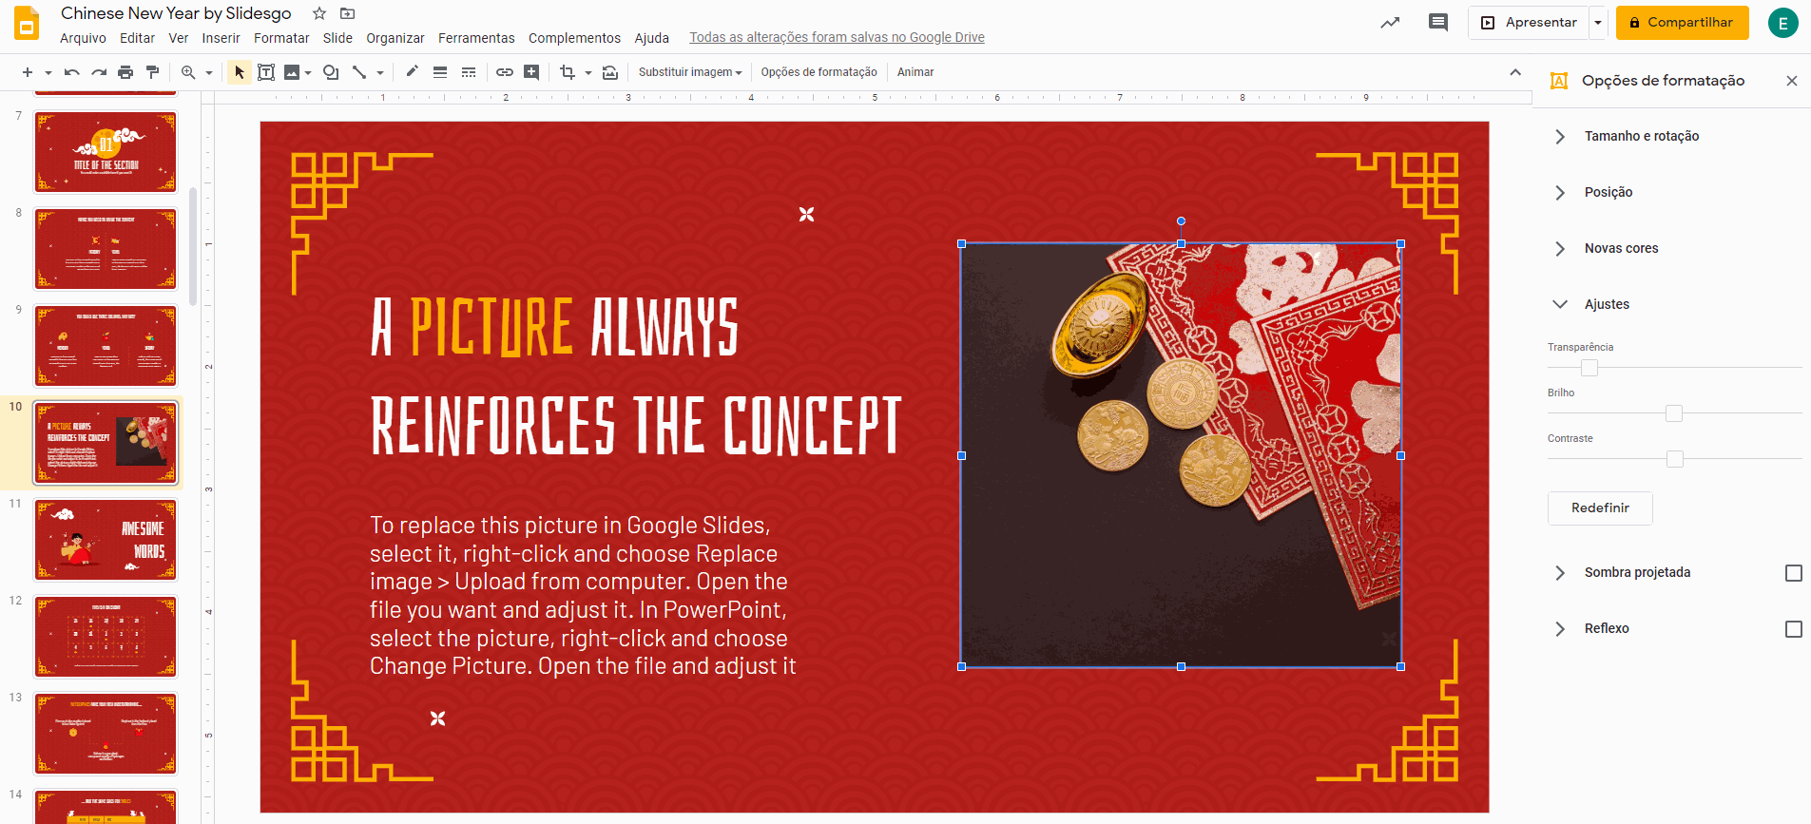Open the Ver menu
This screenshot has width=1811, height=824.
179,38
